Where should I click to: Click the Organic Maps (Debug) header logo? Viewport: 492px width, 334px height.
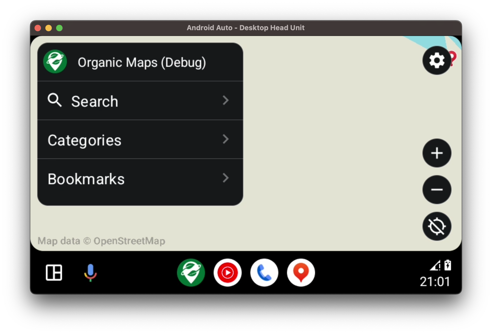[x=55, y=61]
